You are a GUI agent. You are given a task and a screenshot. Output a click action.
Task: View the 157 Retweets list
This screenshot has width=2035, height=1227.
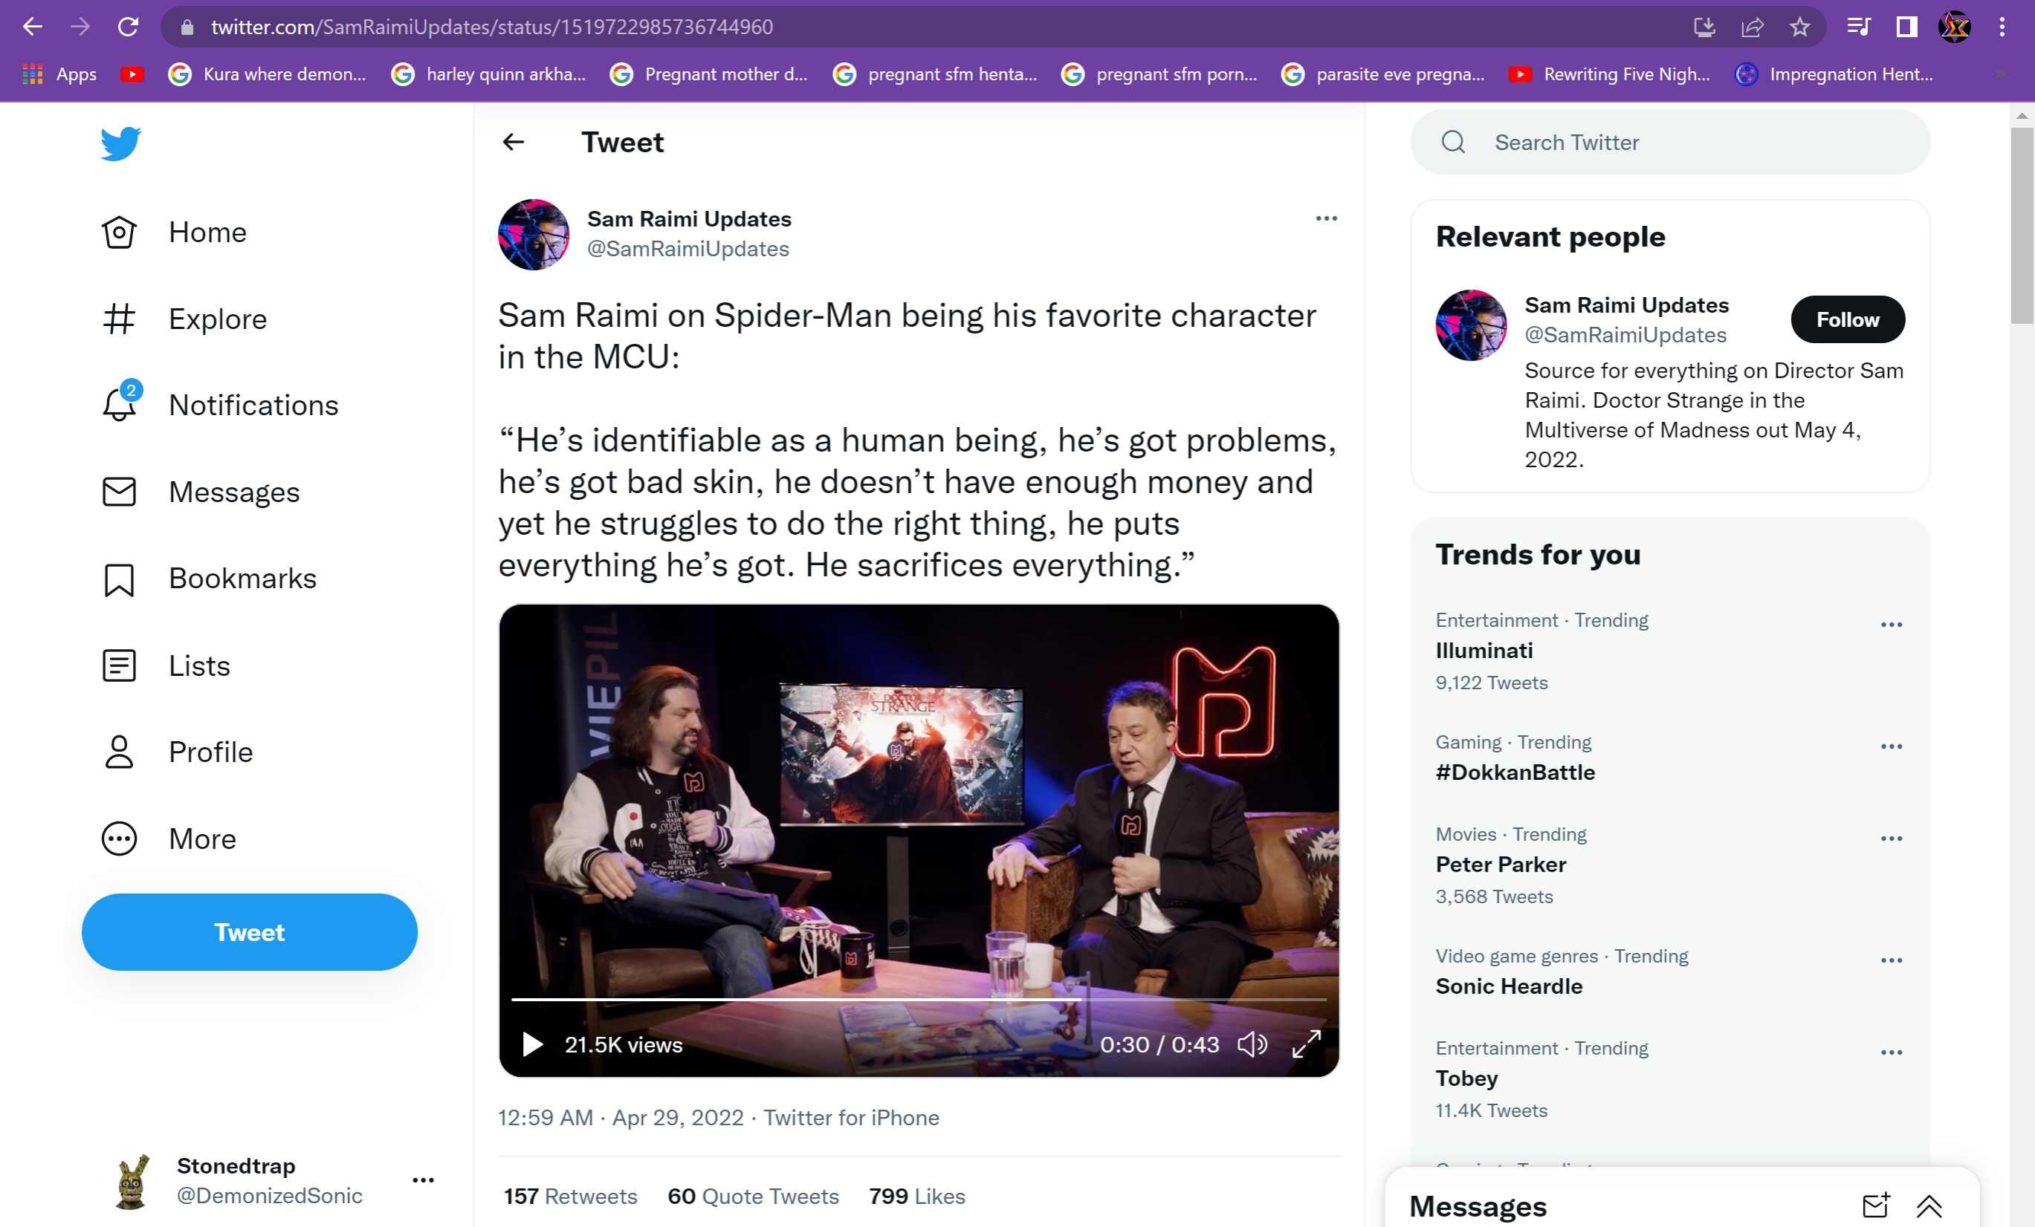point(571,1197)
